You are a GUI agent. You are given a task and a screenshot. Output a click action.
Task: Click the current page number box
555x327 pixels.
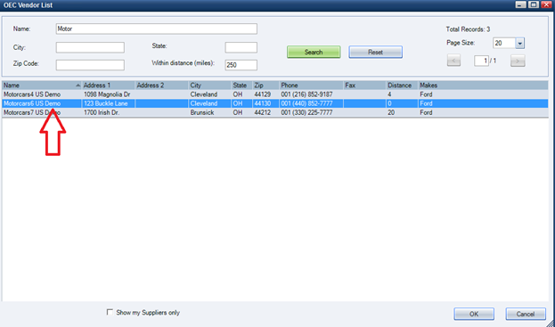pyautogui.click(x=482, y=61)
